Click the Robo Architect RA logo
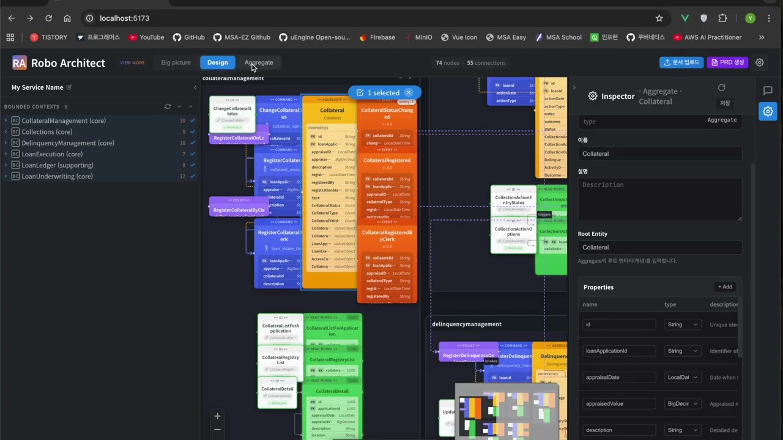Viewport: 783px width, 440px height. pyautogui.click(x=20, y=63)
